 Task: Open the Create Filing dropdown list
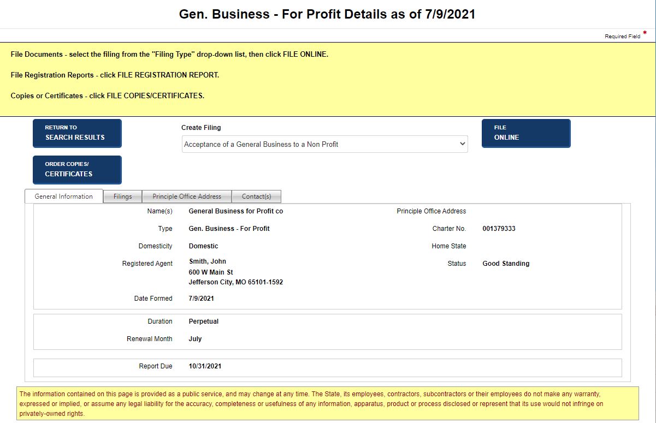(x=324, y=144)
